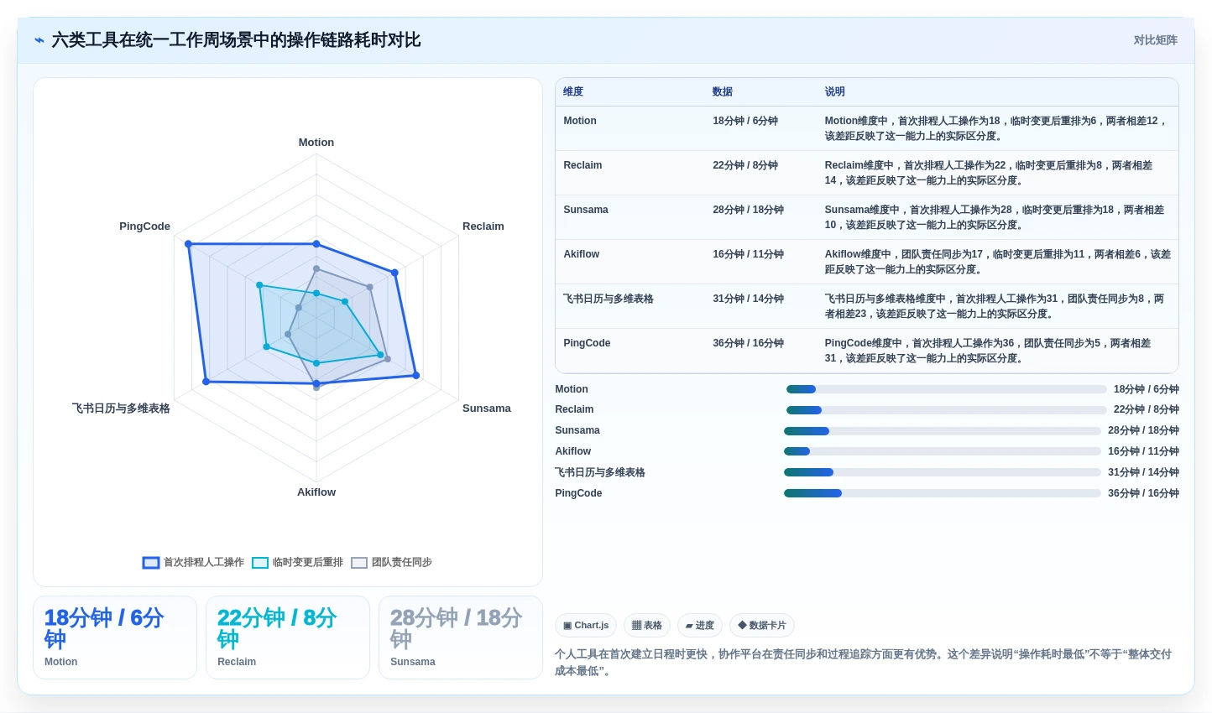The image size is (1212, 713).
Task: Open the Motion data card
Action: point(115,638)
